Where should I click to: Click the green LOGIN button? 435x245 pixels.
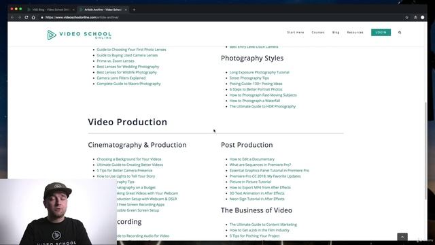pyautogui.click(x=381, y=33)
